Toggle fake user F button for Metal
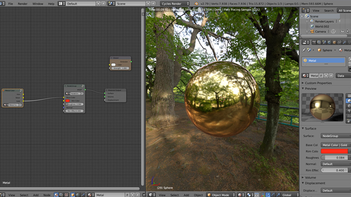 pyautogui.click(x=321, y=76)
